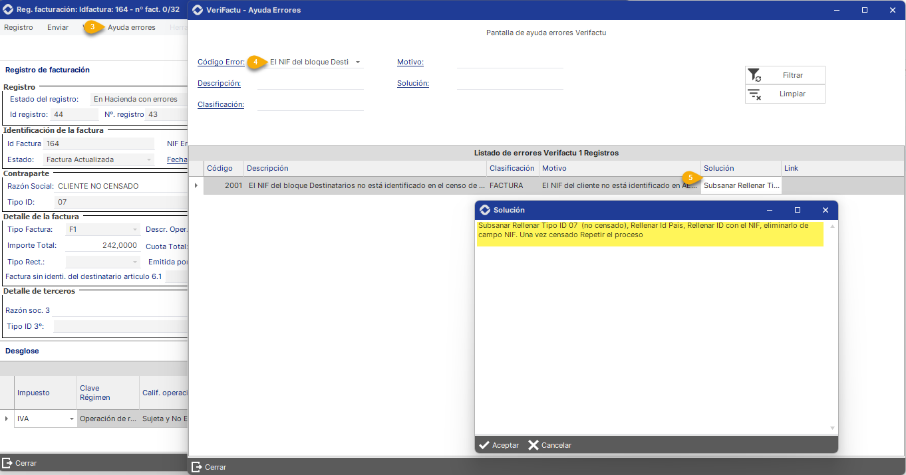Screen dimensions: 906x475
Task: Click the Descripción filter label
Action: click(x=219, y=84)
